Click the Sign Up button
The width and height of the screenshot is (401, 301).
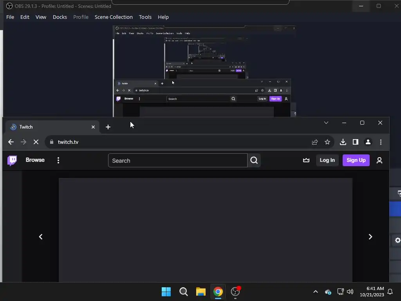click(356, 160)
